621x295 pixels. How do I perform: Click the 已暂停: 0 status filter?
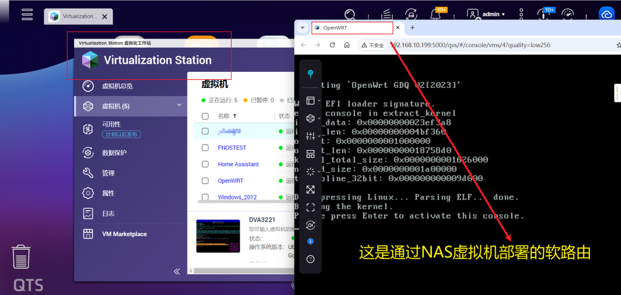click(259, 100)
